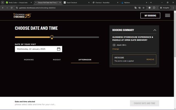Click the 'please select date and time' placeholder

click(x=35, y=105)
